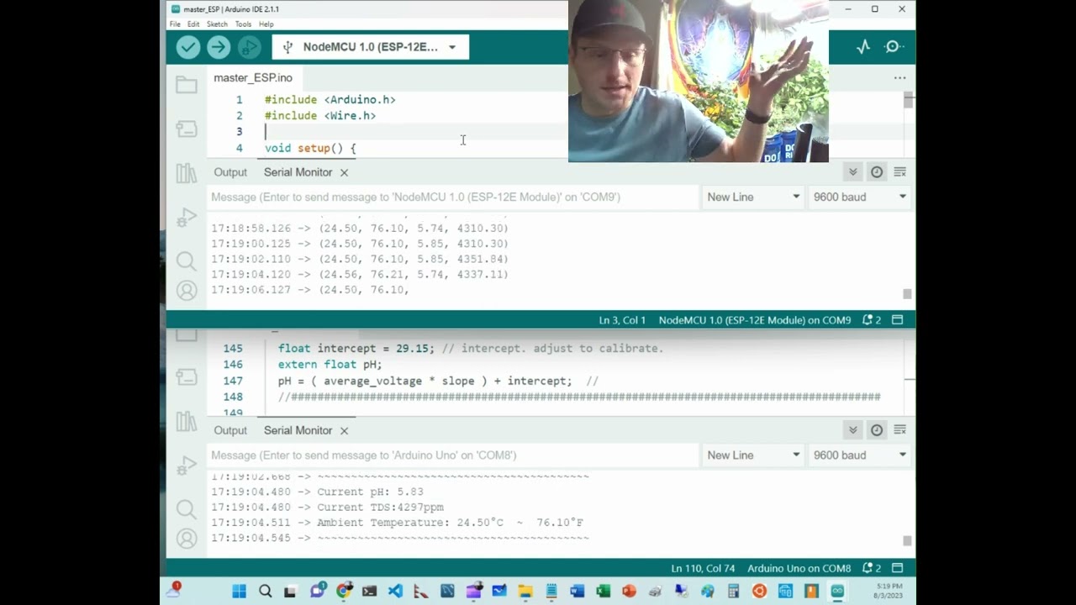Toggle autoscroll in the COM8 serial monitor
This screenshot has height=605, width=1076.
[x=852, y=429]
